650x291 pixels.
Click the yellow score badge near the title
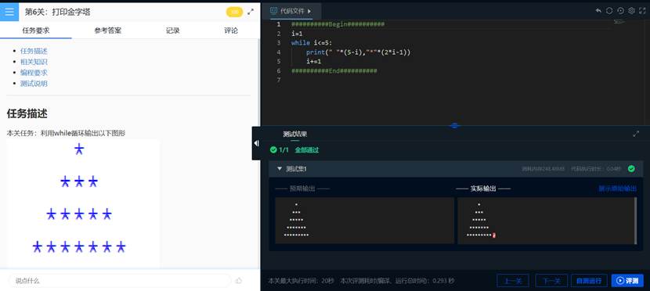click(234, 12)
